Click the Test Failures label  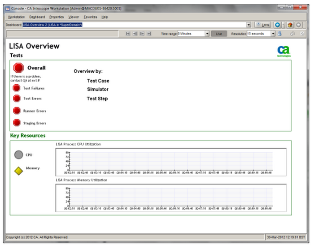pos(34,88)
